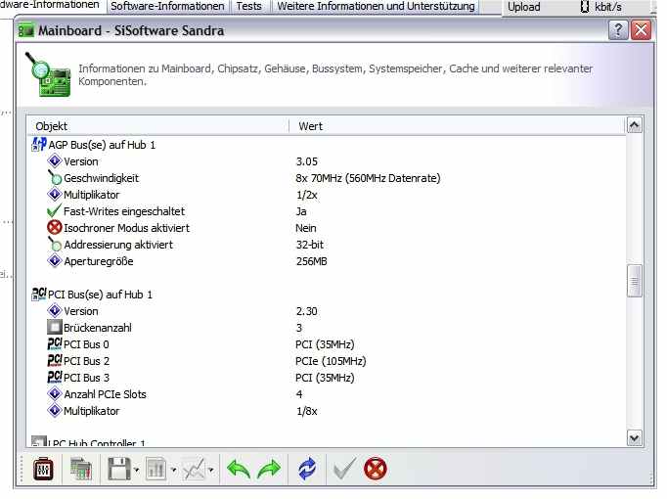Click the Addressierung aktiviert magnifier icon
This screenshot has height=499, width=667.
tap(55, 245)
